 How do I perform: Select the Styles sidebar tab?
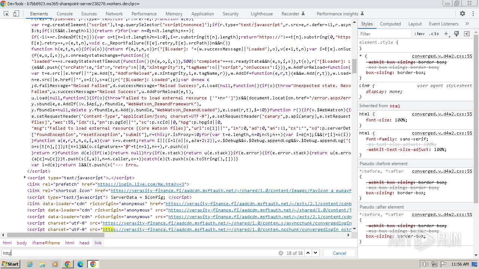[x=367, y=24]
